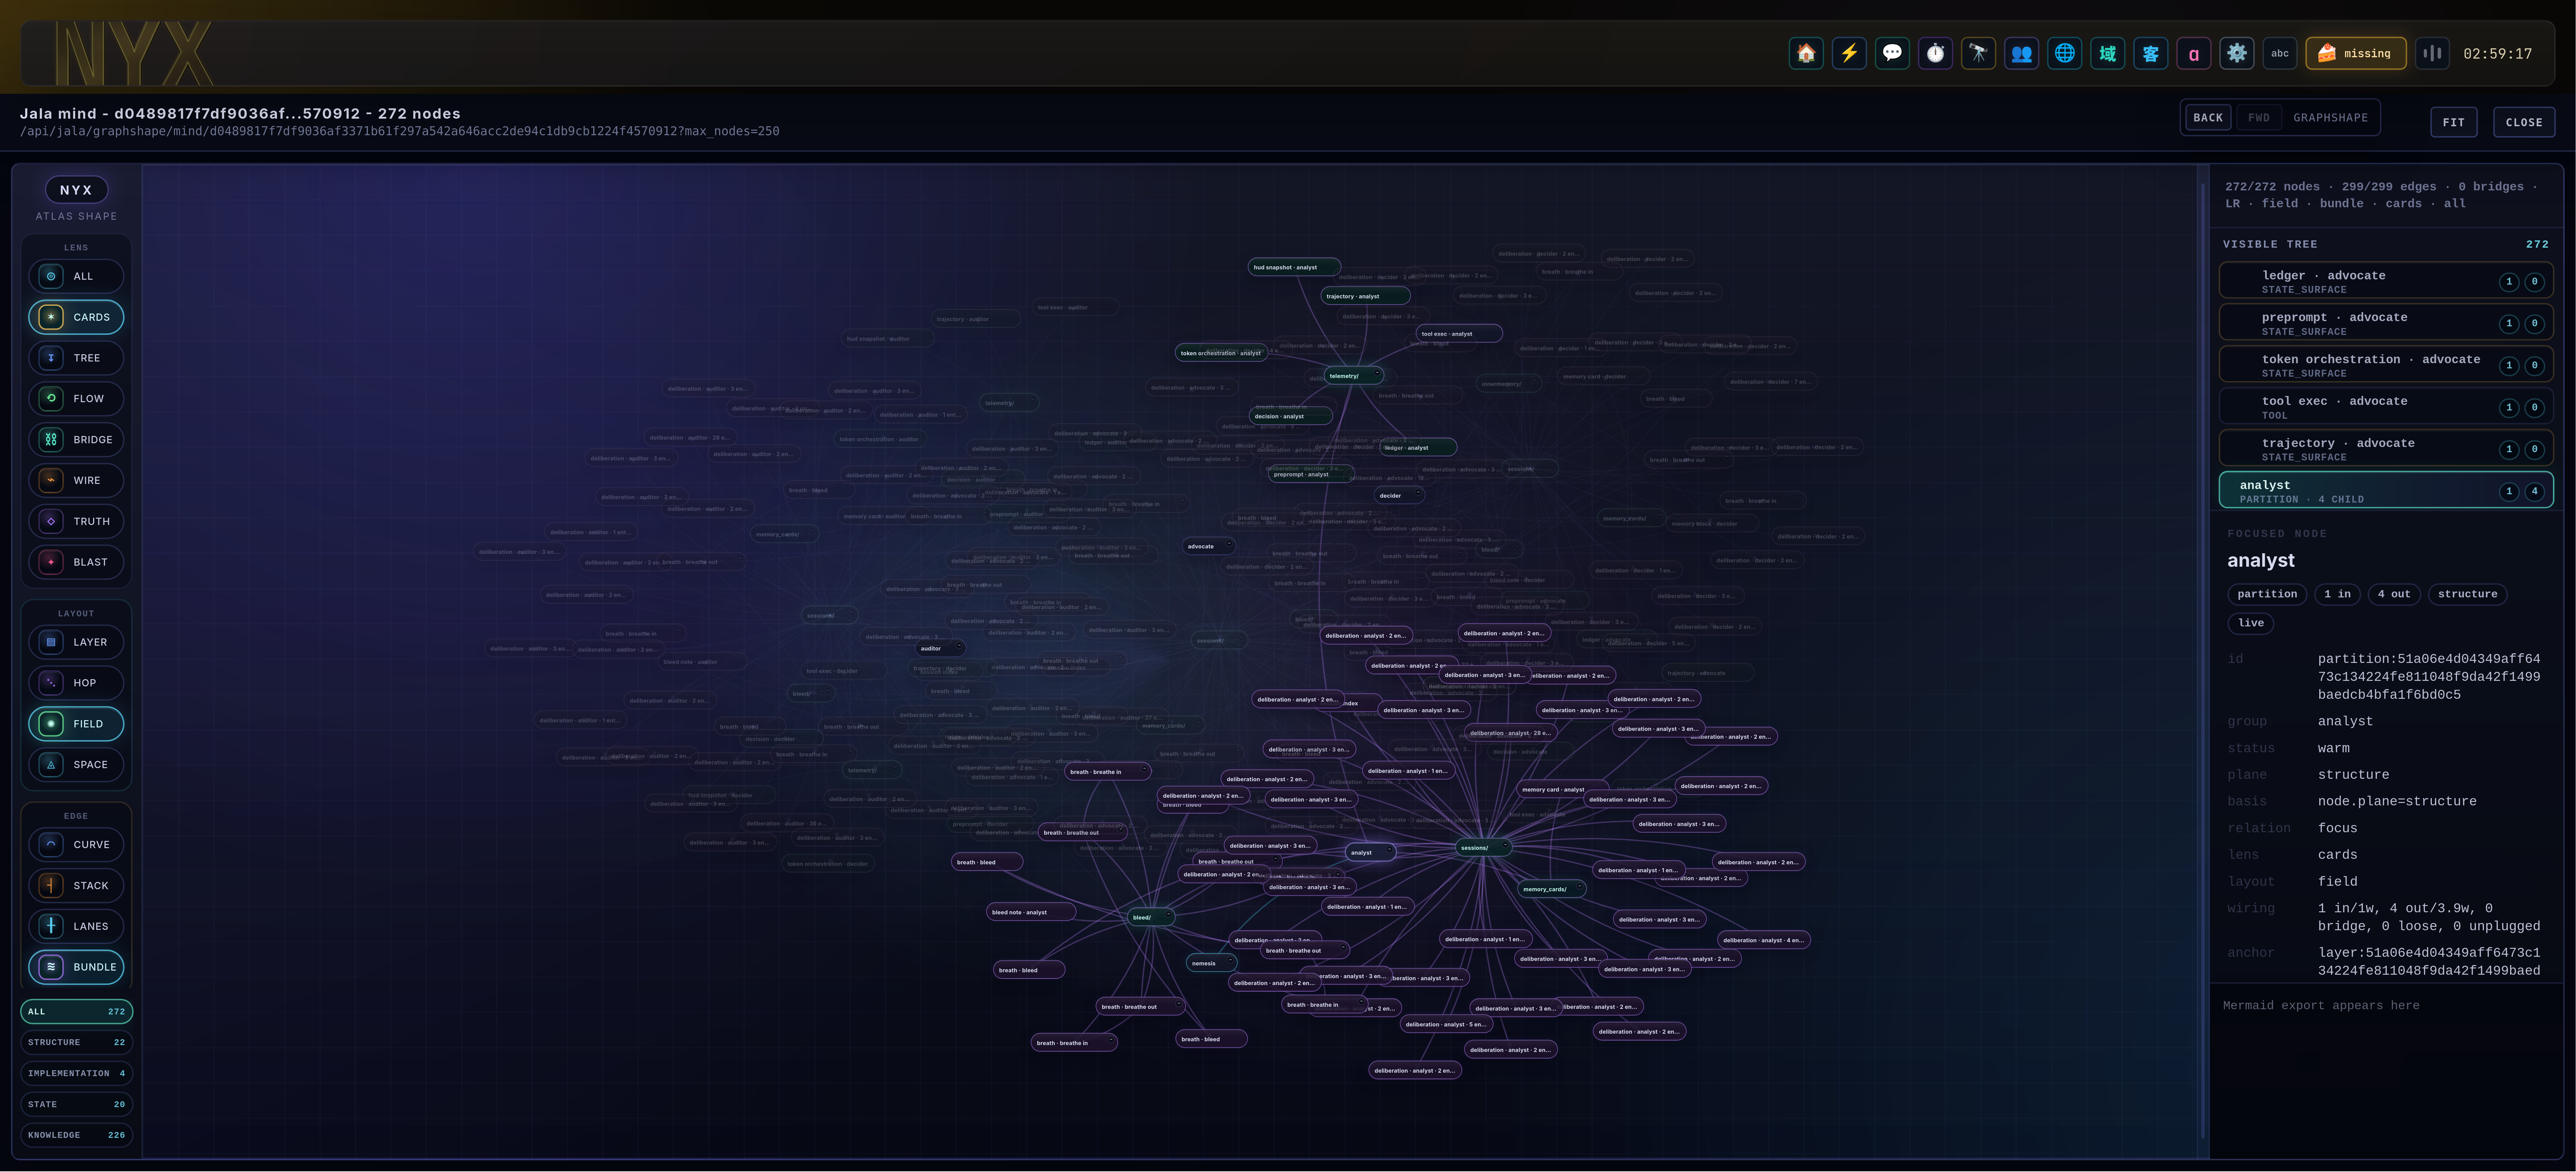This screenshot has width=2576, height=1172.
Task: Click the 'decider' graph node
Action: point(1399,496)
